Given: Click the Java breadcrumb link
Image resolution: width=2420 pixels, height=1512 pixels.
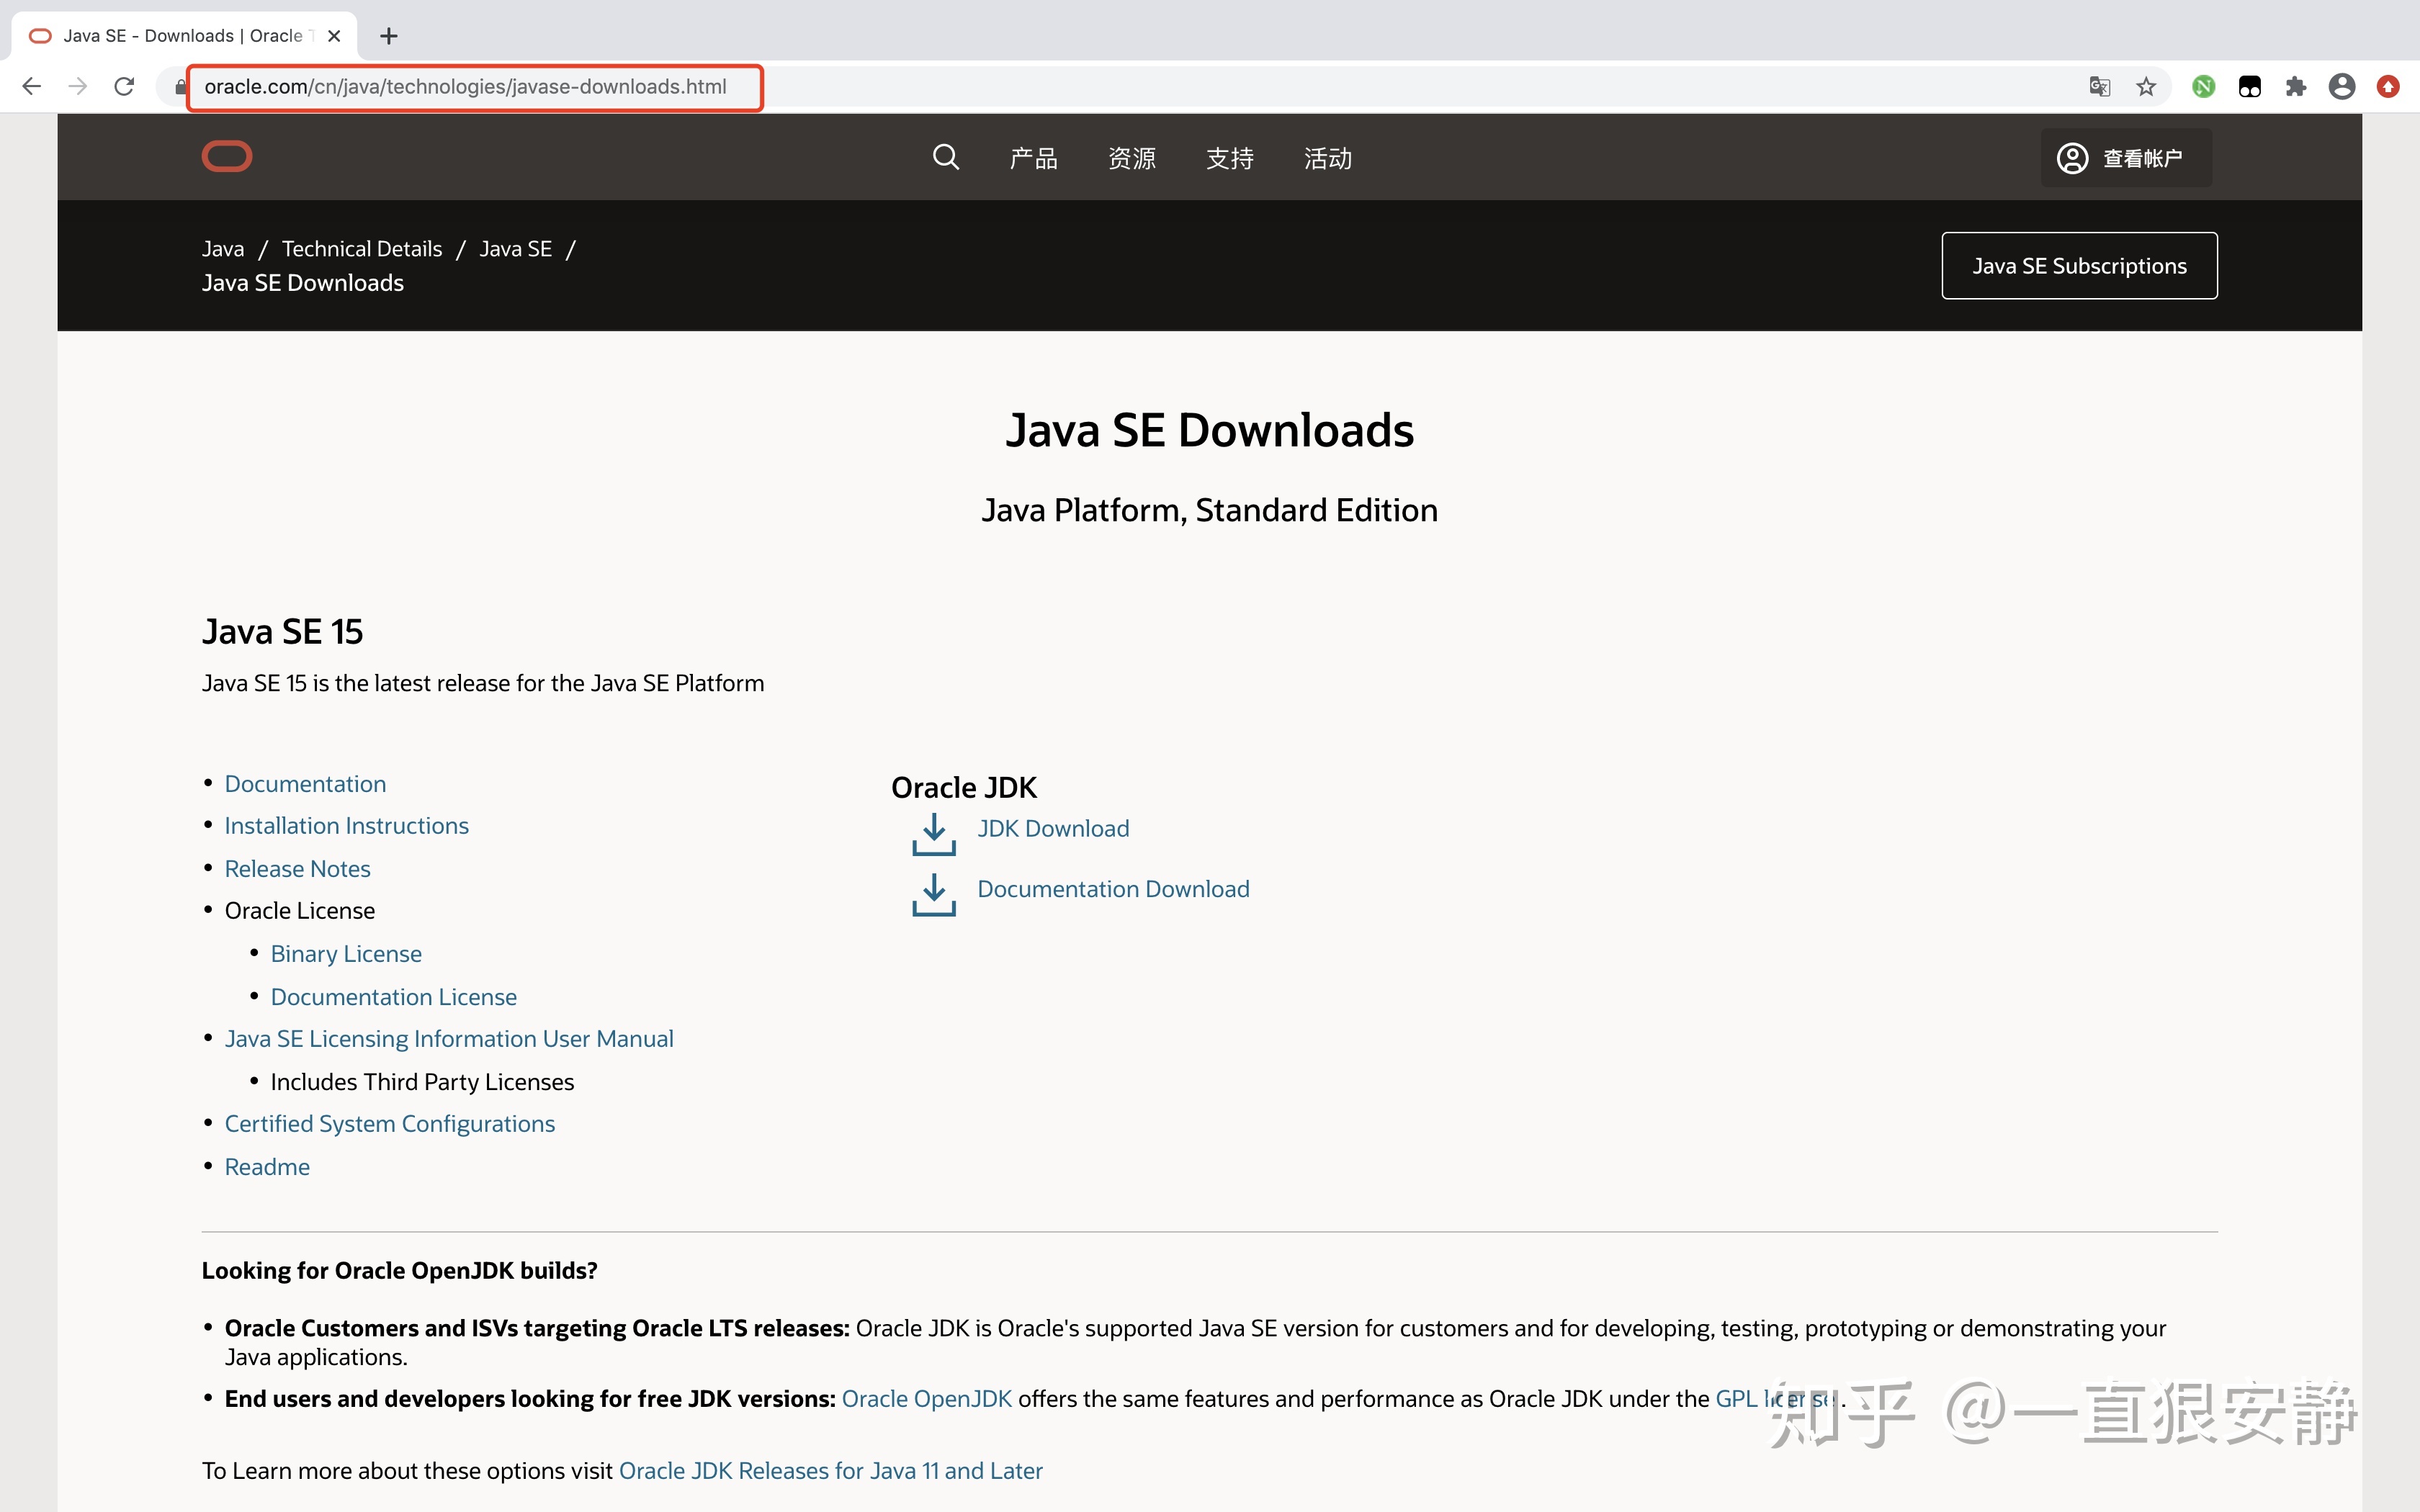Looking at the screenshot, I should (x=223, y=249).
